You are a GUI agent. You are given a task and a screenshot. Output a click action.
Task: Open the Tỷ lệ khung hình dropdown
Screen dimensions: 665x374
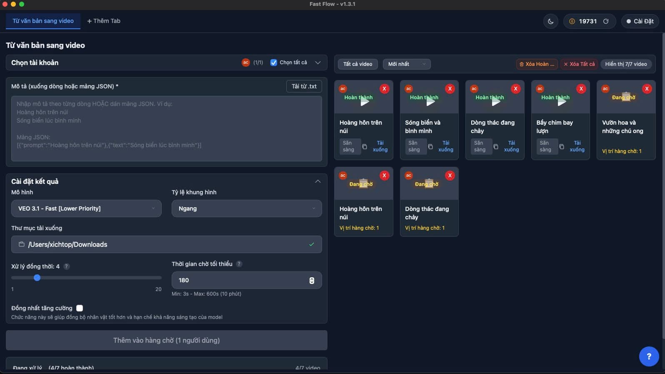[x=246, y=208]
